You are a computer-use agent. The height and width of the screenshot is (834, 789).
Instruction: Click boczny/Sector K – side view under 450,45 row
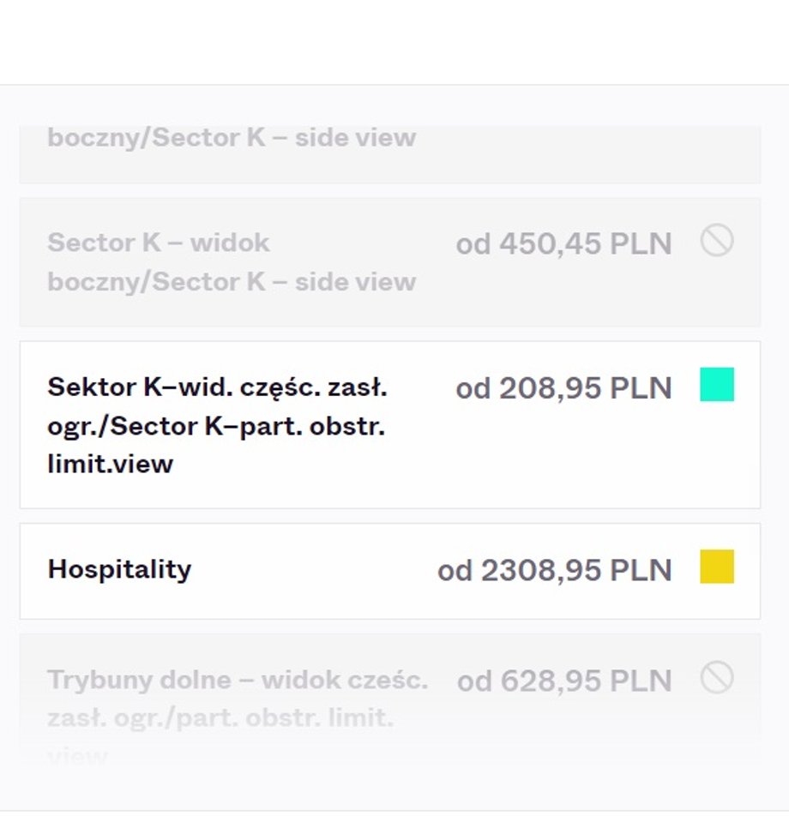tap(232, 282)
